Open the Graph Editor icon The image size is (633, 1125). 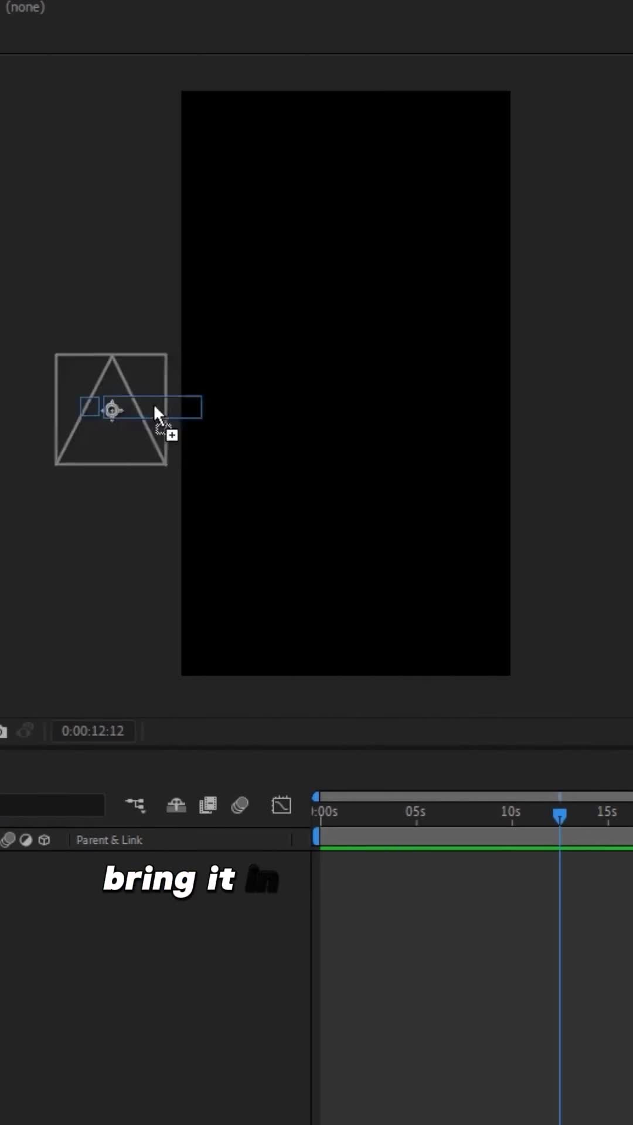point(281,804)
